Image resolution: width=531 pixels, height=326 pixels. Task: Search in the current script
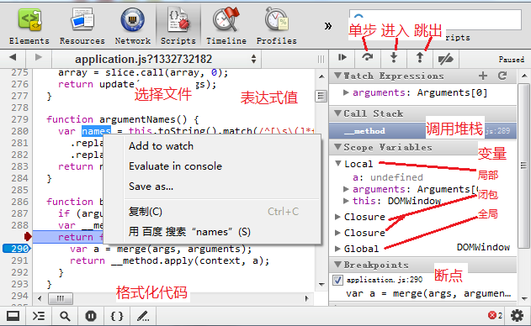(x=65, y=316)
